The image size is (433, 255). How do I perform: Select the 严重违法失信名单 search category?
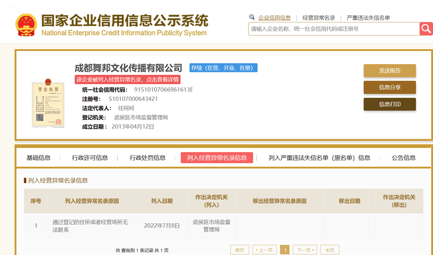368,18
